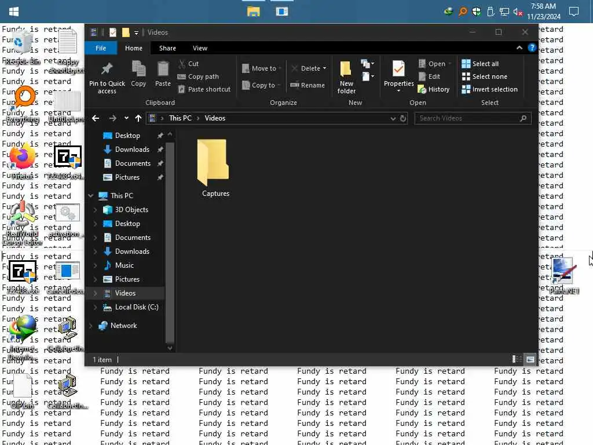Click the Copy button in Clipboard group

(138, 74)
